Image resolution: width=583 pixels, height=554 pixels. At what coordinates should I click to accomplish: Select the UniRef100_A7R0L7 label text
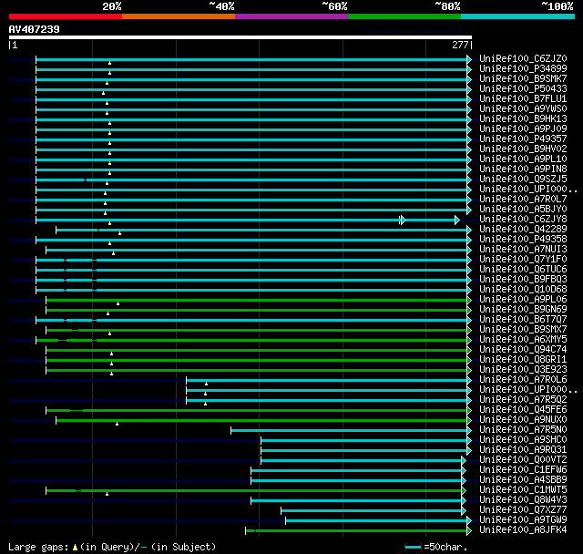[x=523, y=200]
